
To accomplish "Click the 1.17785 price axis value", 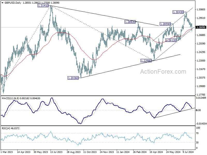I will point(201,95).
